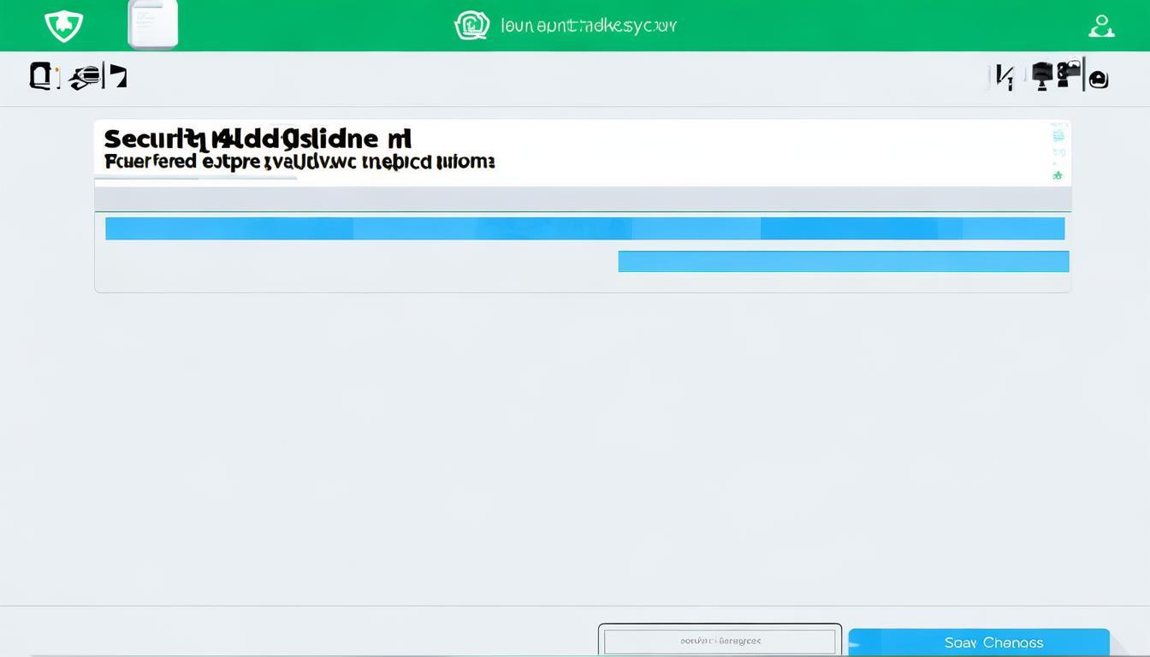The height and width of the screenshot is (657, 1150).
Task: Open the user profile icon in header
Action: [1101, 26]
